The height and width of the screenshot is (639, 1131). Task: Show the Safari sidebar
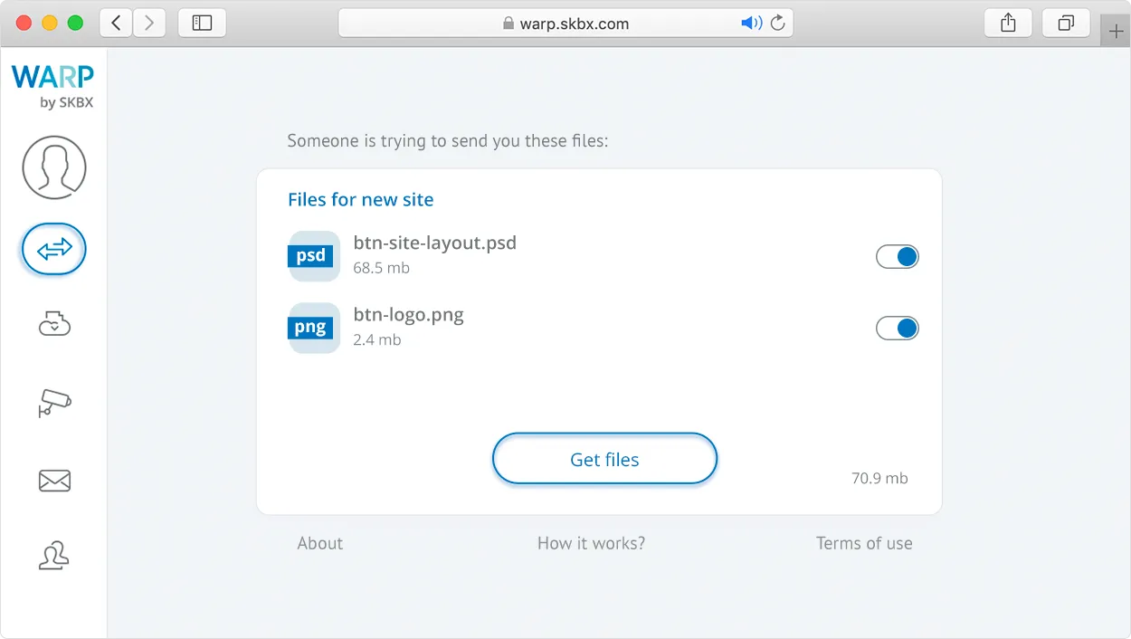tap(202, 23)
